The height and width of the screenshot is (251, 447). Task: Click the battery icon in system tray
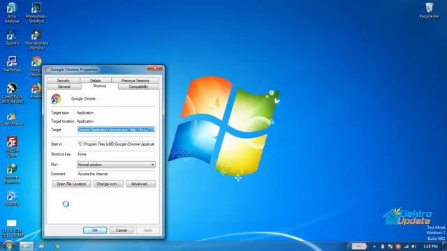click(383, 246)
